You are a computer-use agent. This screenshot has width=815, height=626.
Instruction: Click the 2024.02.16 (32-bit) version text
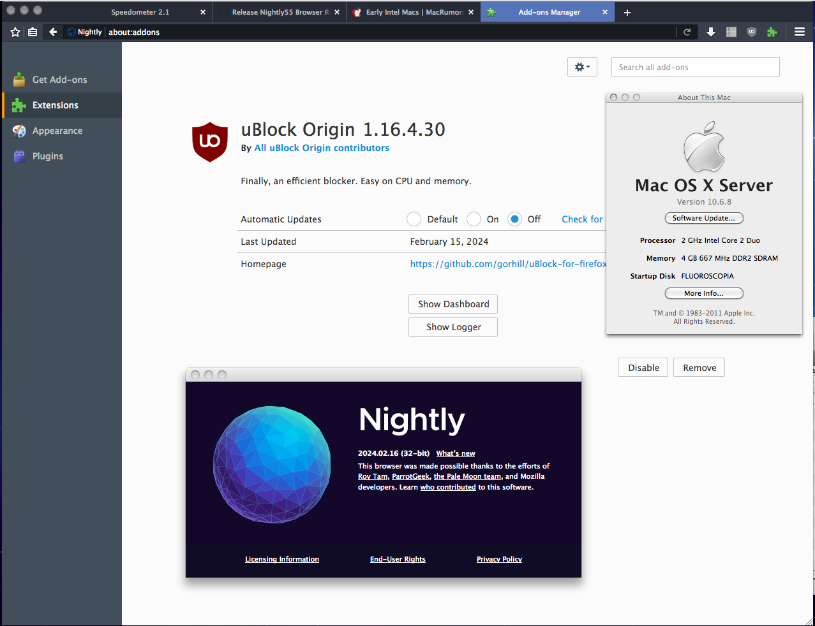click(393, 453)
